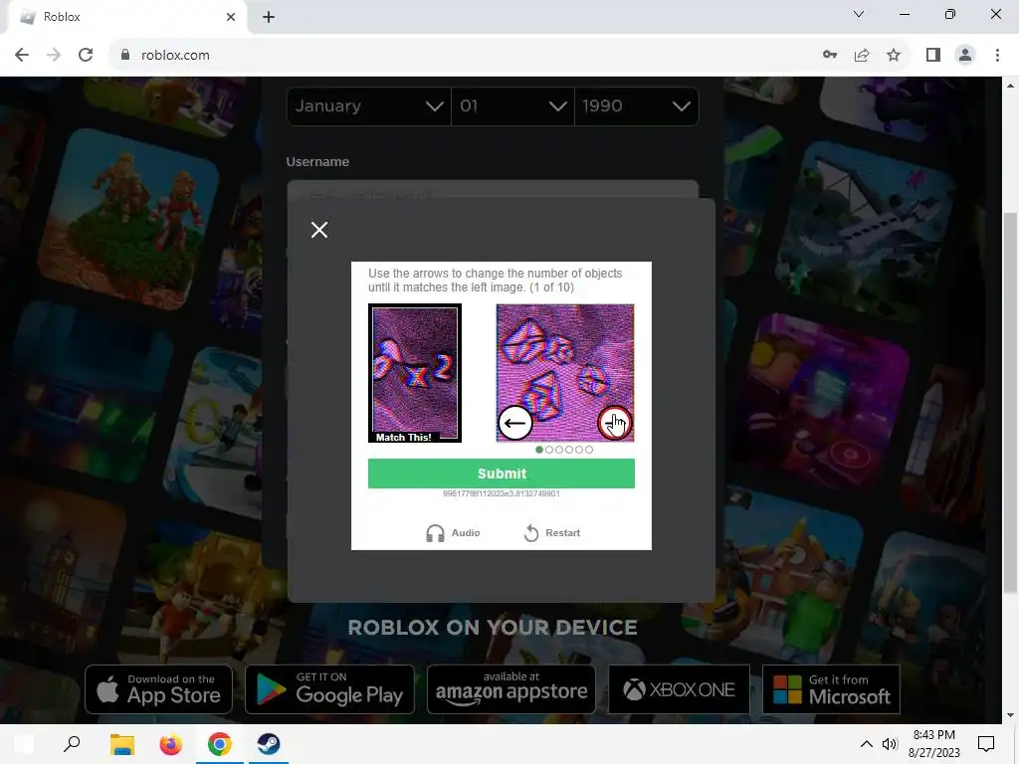The image size is (1019, 764).
Task: Open the Chrome profile menu
Action: (x=965, y=56)
